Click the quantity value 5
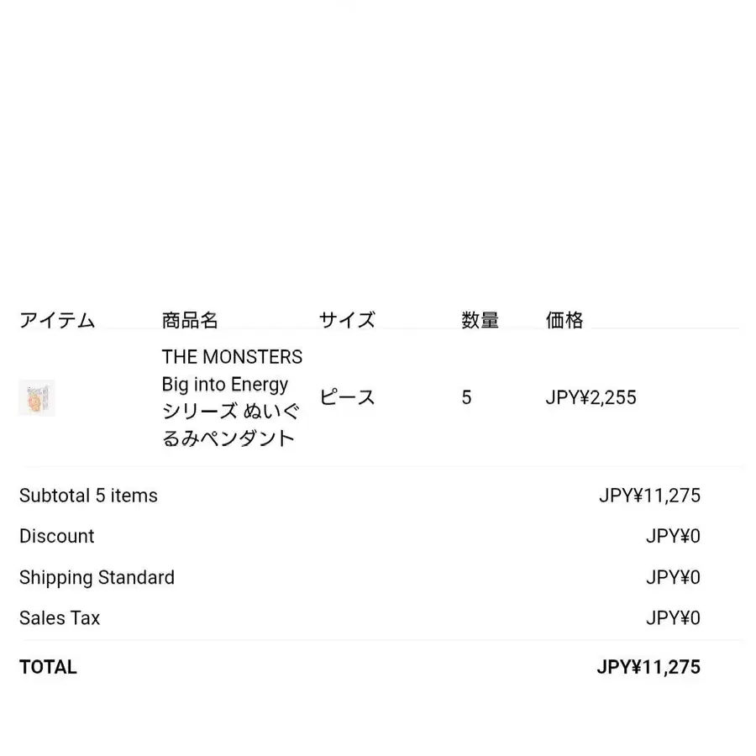This screenshot has height=756, width=756. 466,397
